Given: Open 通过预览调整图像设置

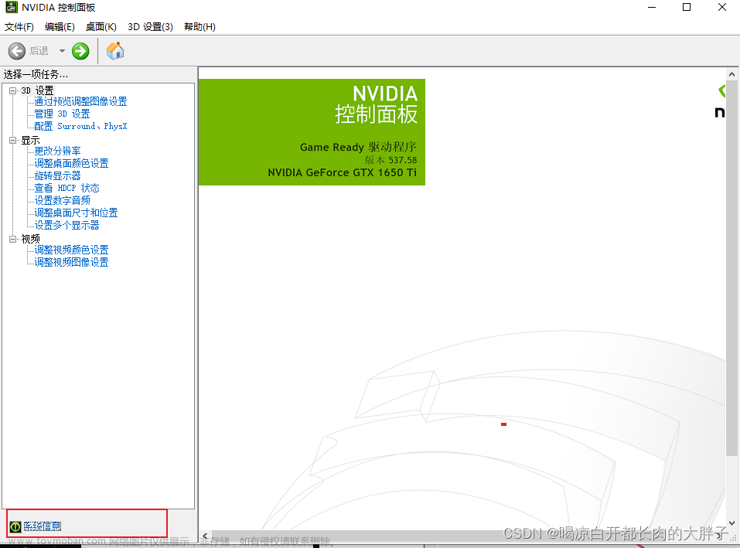Looking at the screenshot, I should [80, 101].
